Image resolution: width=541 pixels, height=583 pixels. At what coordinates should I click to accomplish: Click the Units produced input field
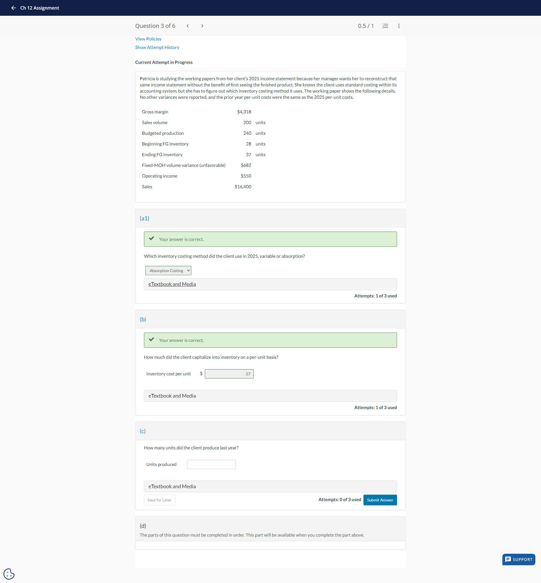pos(211,464)
